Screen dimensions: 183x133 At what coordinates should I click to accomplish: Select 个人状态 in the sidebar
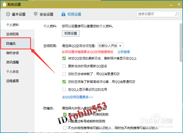click(x=17, y=71)
